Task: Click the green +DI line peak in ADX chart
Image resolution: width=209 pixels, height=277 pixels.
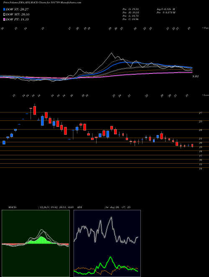Action: (110, 257)
